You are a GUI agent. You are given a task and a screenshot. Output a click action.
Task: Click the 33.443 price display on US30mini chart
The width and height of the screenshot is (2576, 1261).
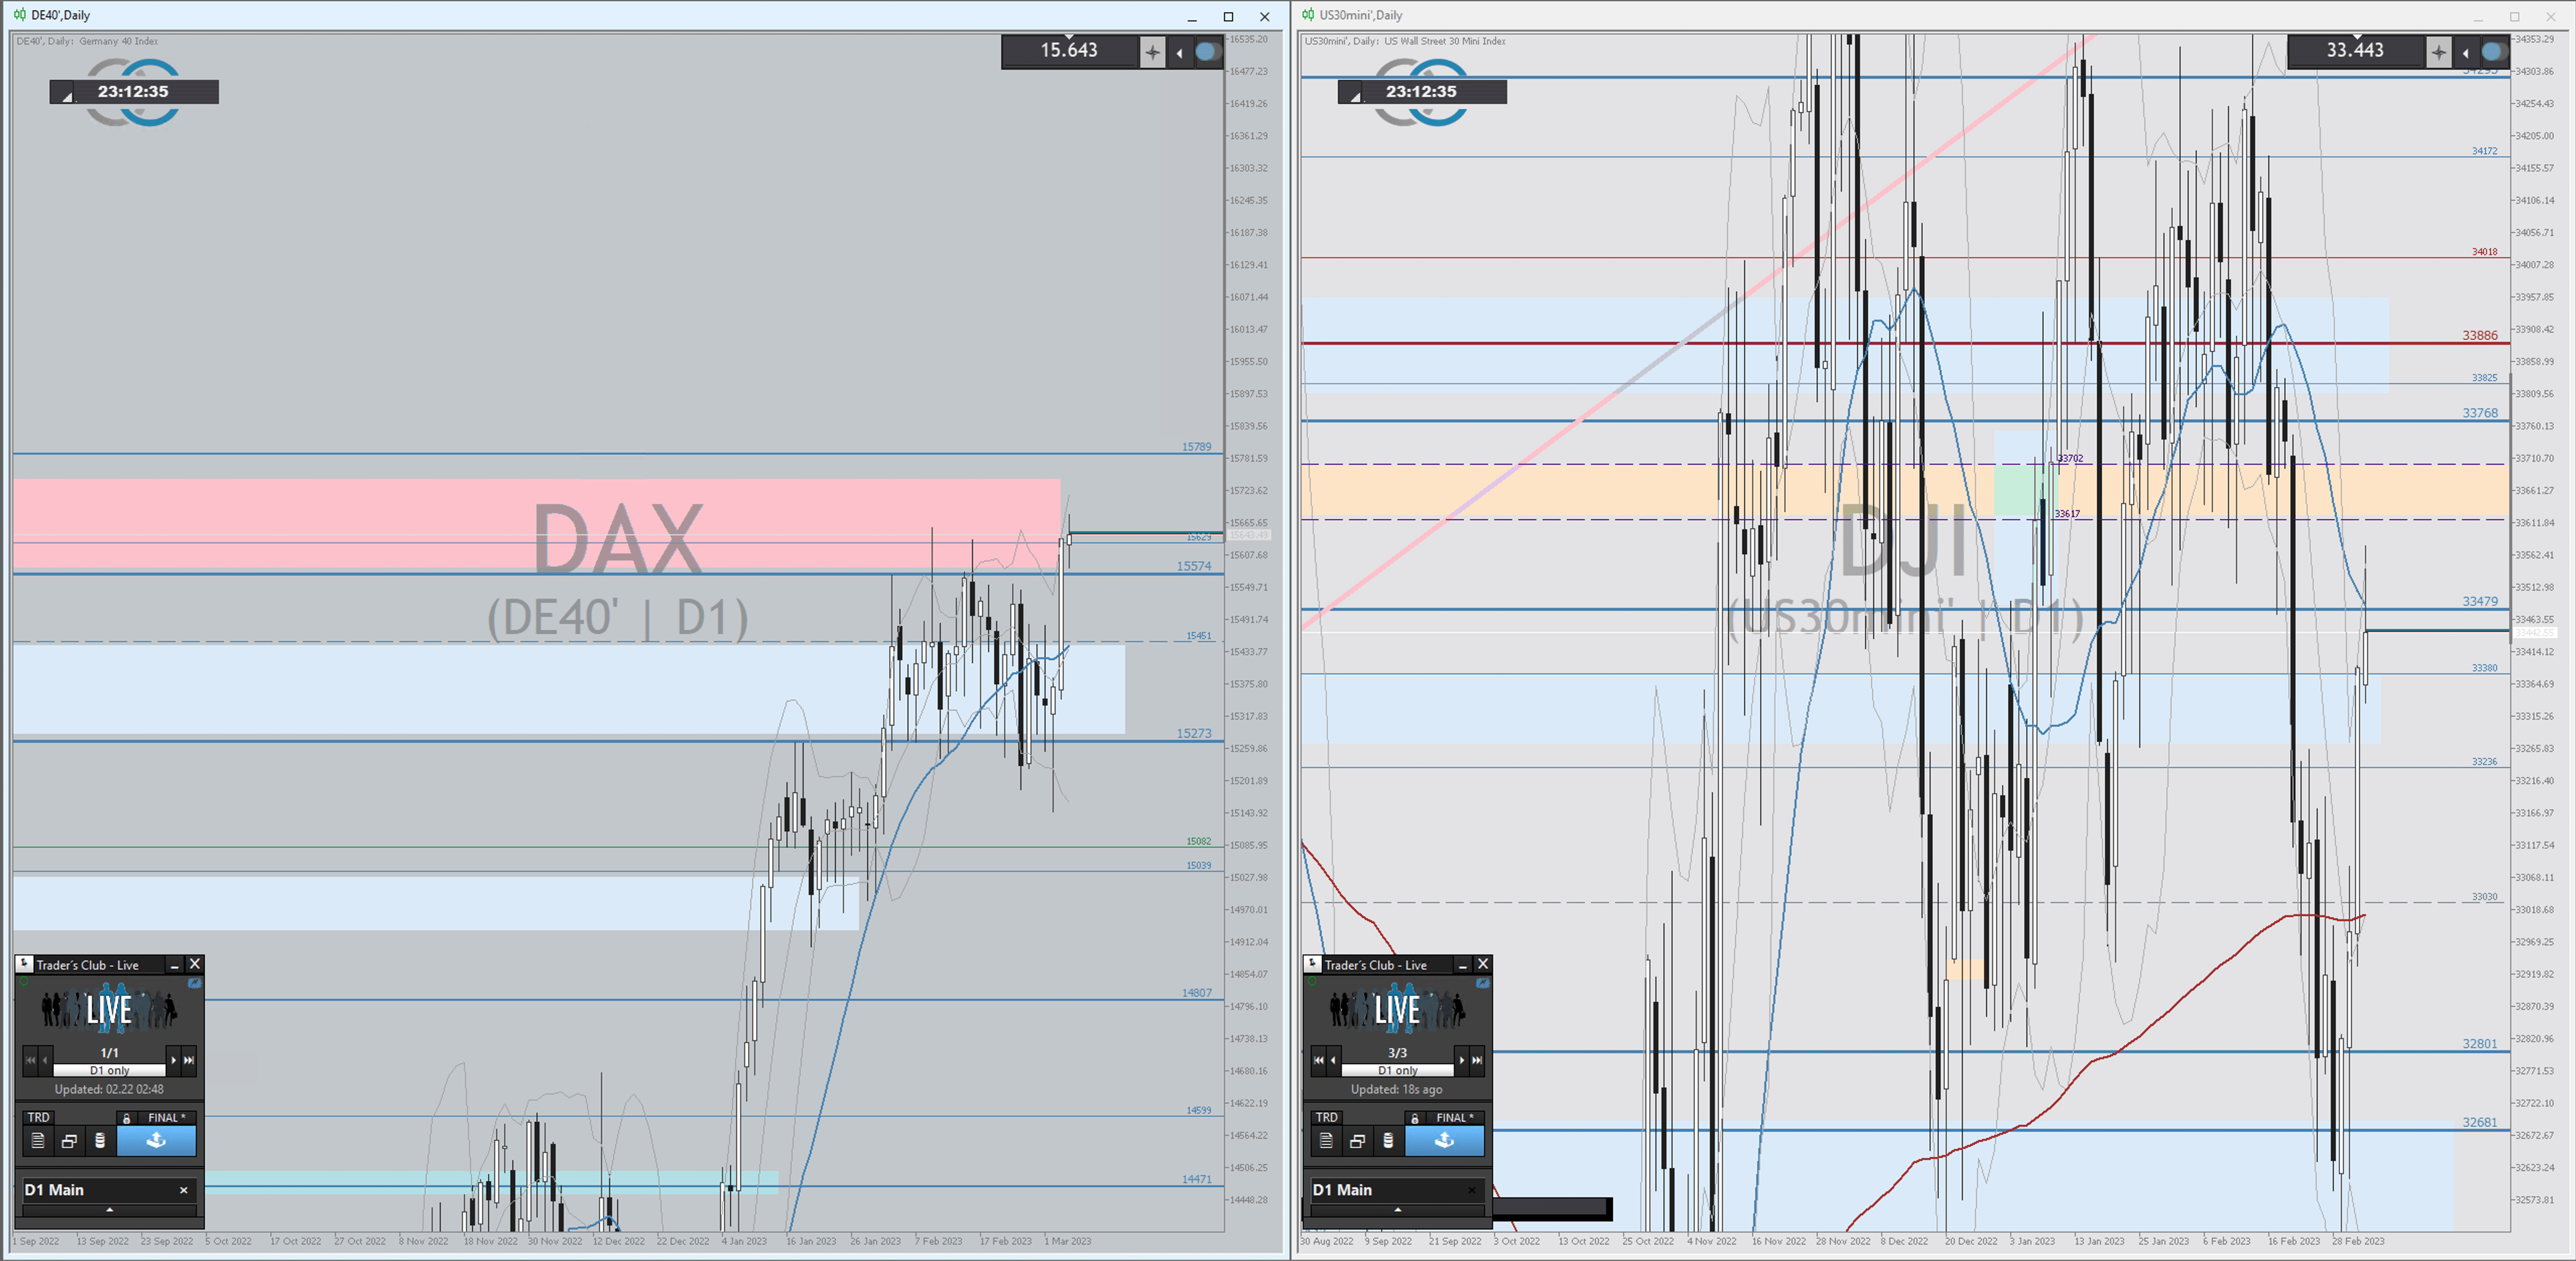click(2354, 50)
